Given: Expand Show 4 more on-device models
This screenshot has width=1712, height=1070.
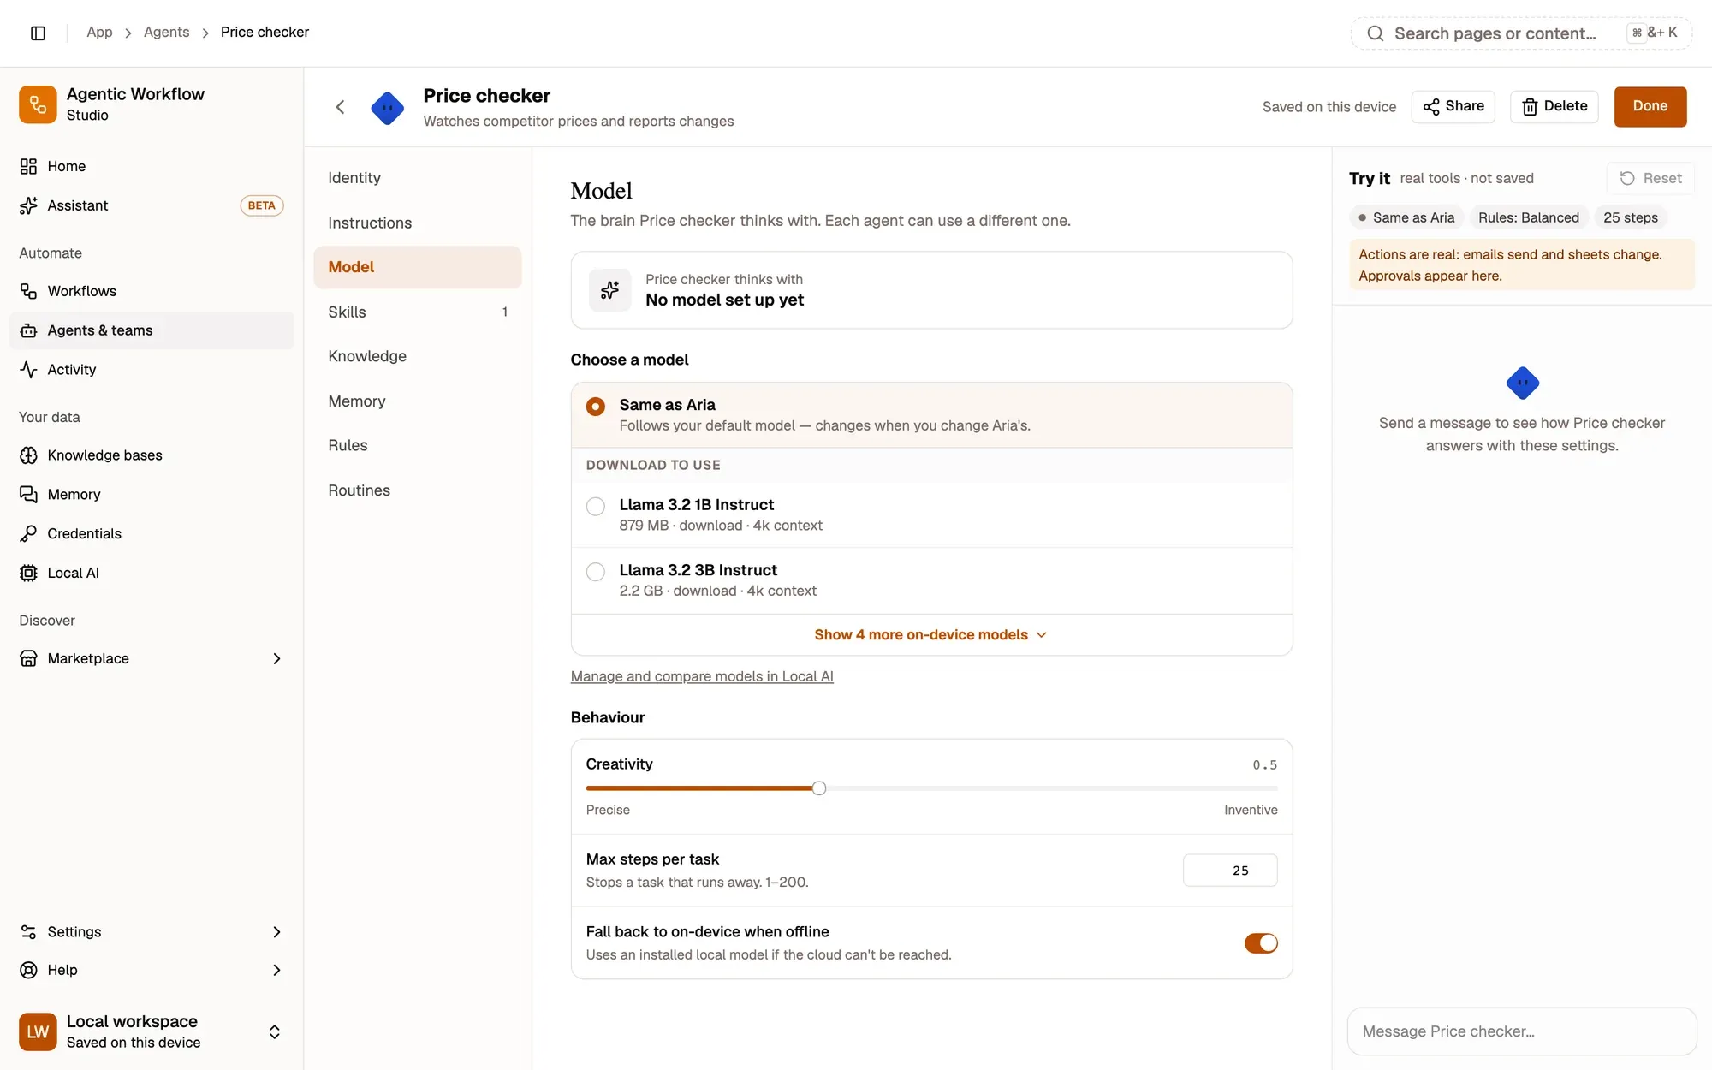Looking at the screenshot, I should [x=931, y=634].
